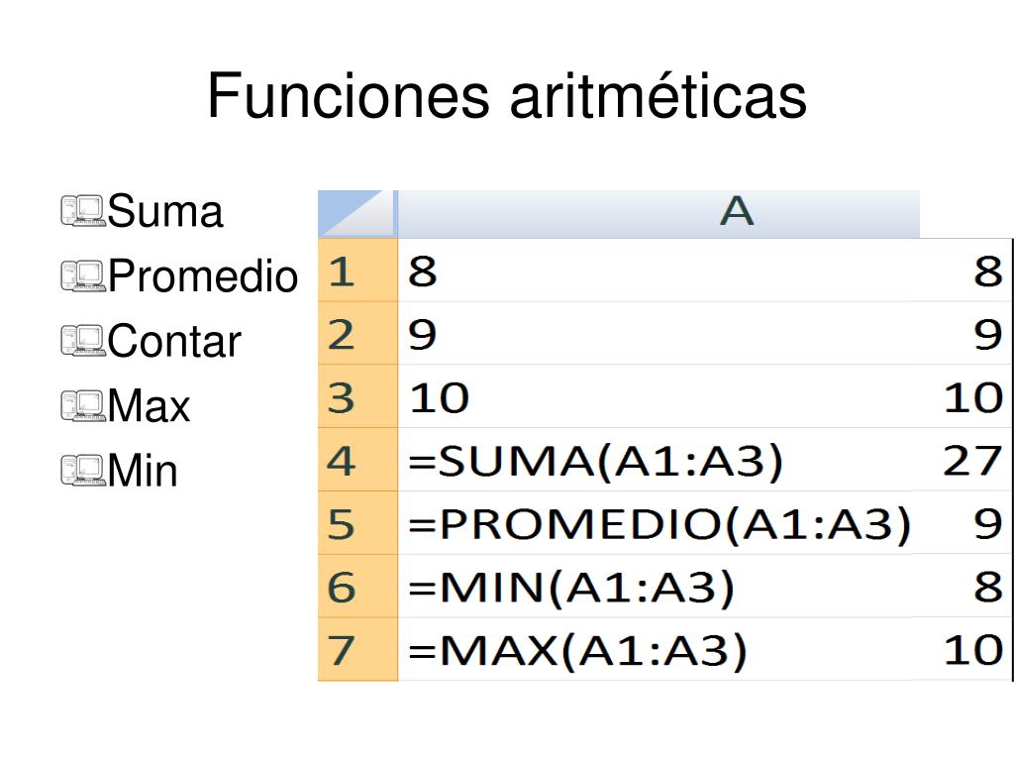The image size is (1014, 761).
Task: Click the Promedio bullet text
Action: (202, 276)
